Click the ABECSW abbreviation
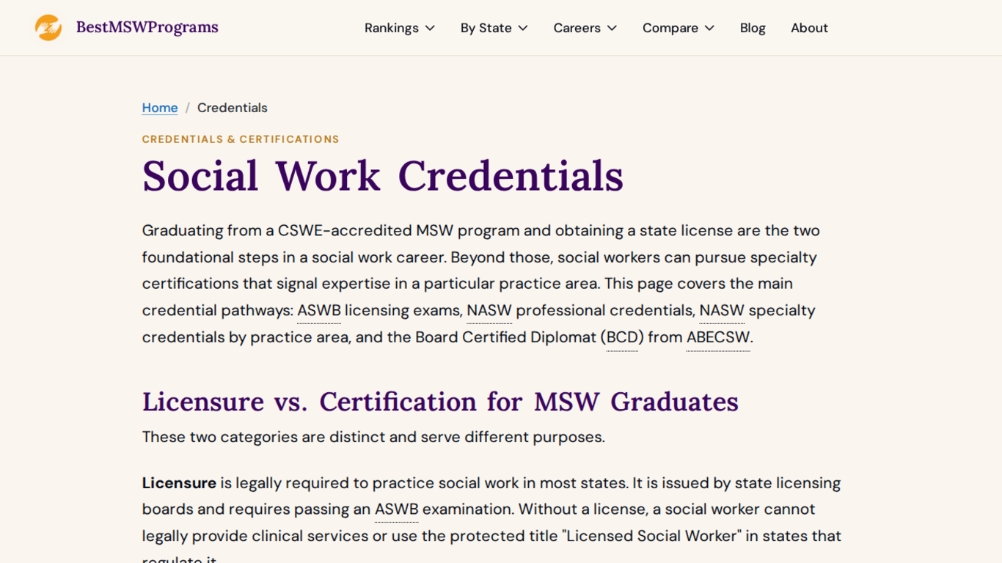 718,337
